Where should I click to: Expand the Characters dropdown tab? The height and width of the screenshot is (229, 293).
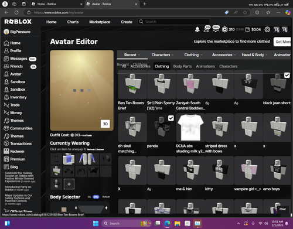[162, 55]
